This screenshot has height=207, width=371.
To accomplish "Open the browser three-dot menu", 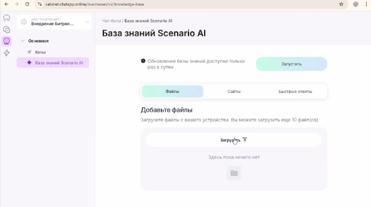I will (x=366, y=4).
